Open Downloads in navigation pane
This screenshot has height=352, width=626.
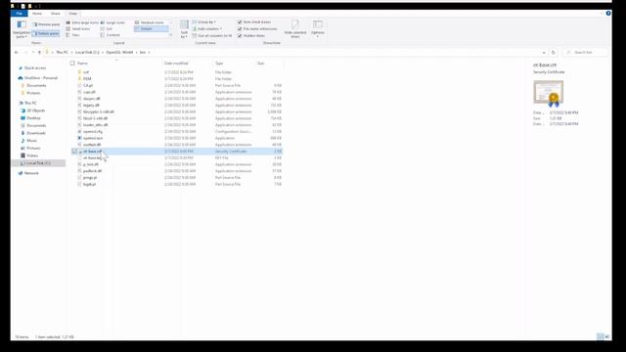click(x=33, y=133)
